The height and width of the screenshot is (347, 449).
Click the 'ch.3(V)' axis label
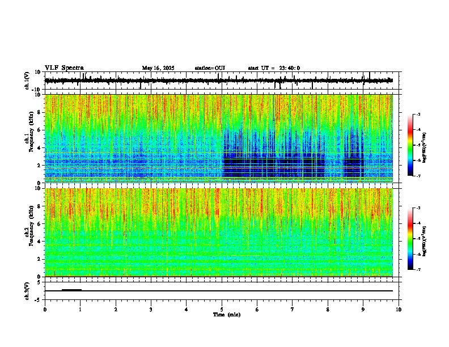click(27, 291)
